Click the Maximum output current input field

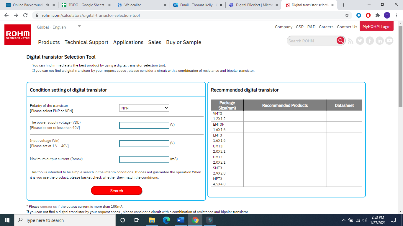click(x=144, y=159)
